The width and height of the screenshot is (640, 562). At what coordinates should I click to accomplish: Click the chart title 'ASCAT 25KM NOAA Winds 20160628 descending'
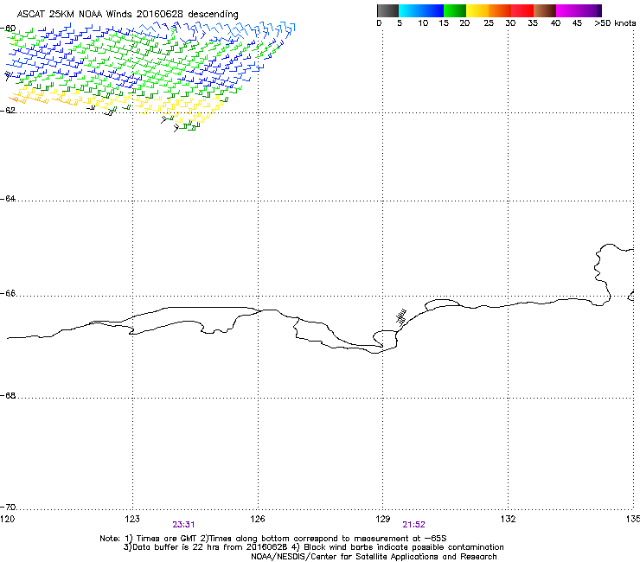pos(127,15)
